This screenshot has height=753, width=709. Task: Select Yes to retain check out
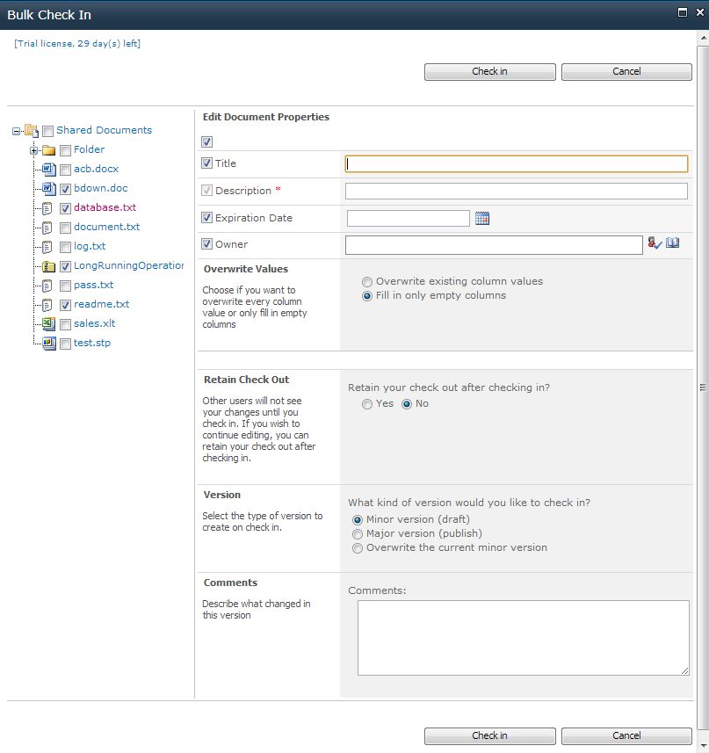click(367, 404)
